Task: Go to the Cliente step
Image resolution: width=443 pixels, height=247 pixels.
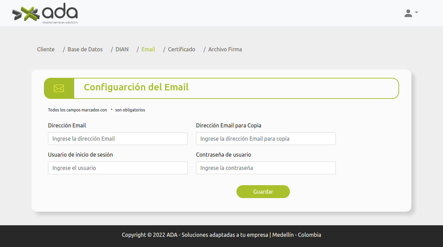Action: pyautogui.click(x=46, y=49)
